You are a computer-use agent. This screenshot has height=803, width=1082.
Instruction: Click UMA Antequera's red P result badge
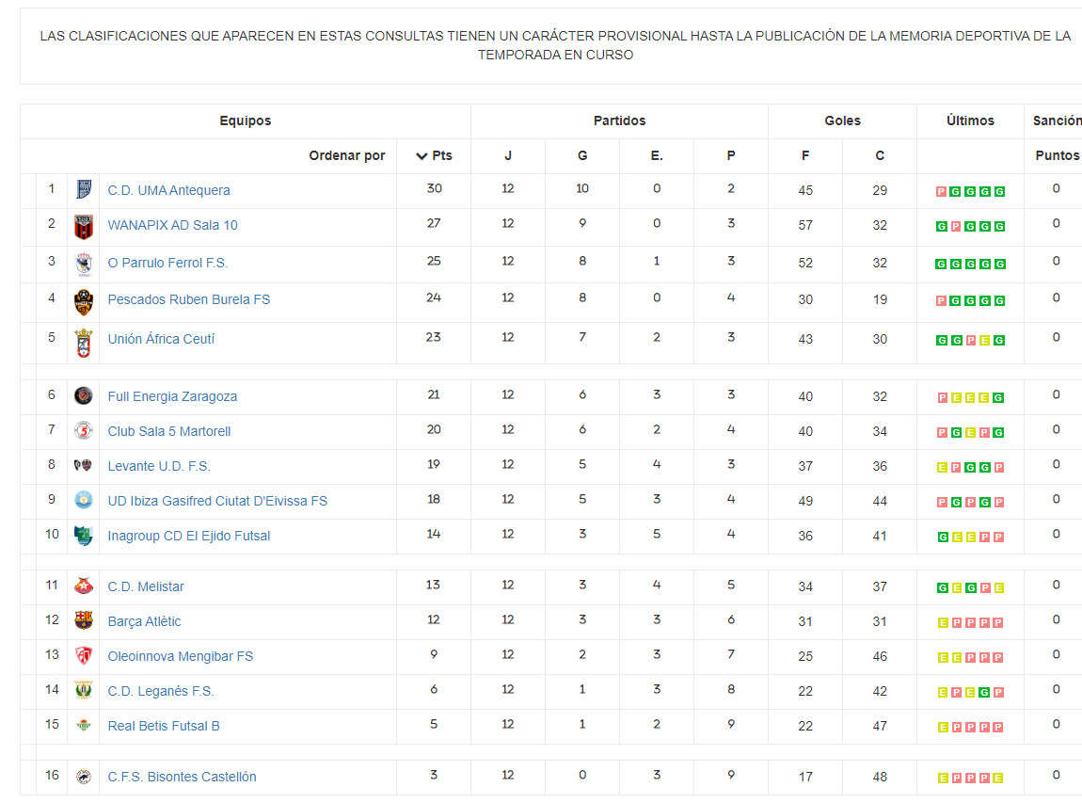point(941,191)
